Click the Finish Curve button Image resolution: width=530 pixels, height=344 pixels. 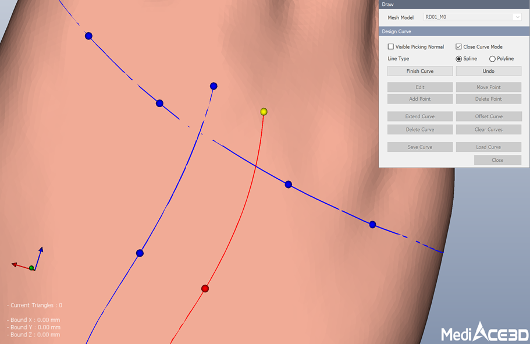420,71
